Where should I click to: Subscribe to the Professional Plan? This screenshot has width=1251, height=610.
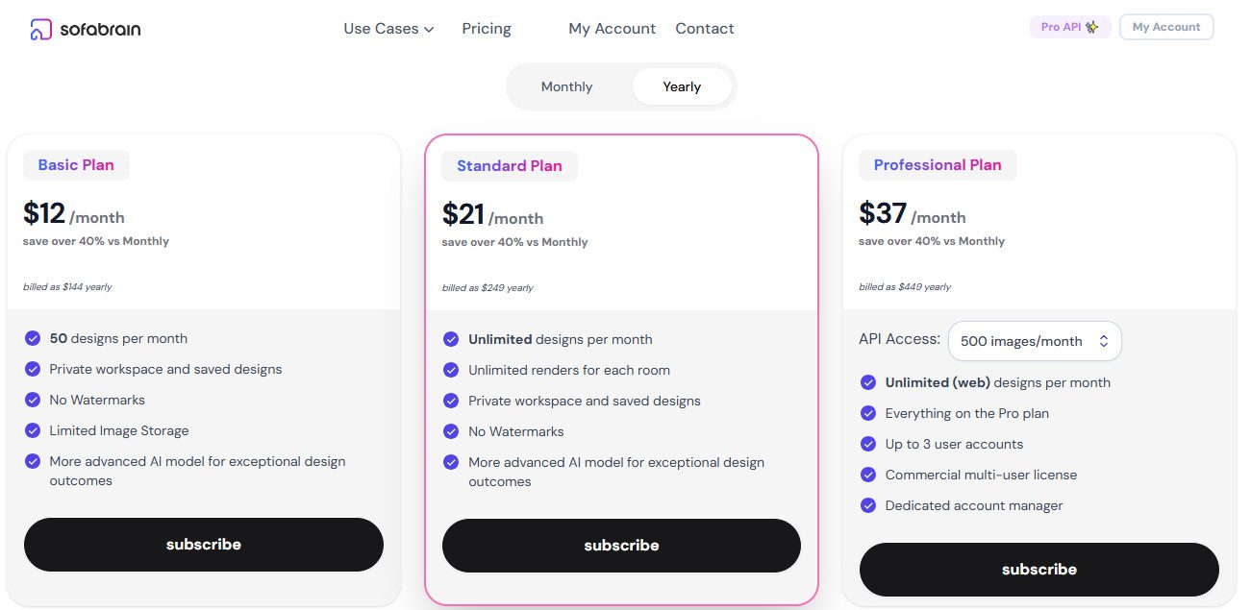click(1038, 569)
